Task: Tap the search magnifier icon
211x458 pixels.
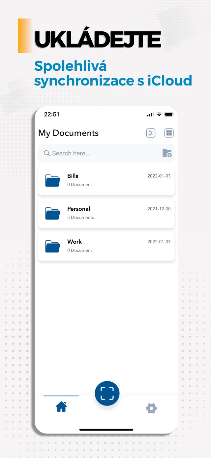Action: 47,153
